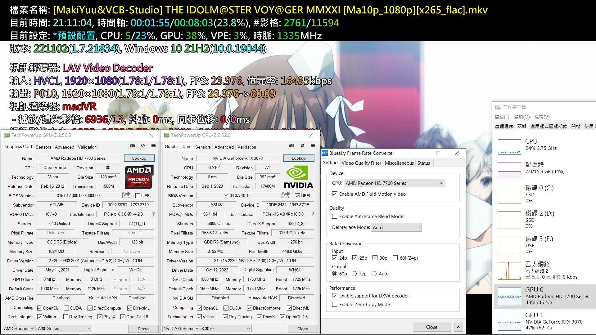The width and height of the screenshot is (596, 335).
Task: Click Lookup button for GeForce RTX 3070
Action: click(298, 158)
